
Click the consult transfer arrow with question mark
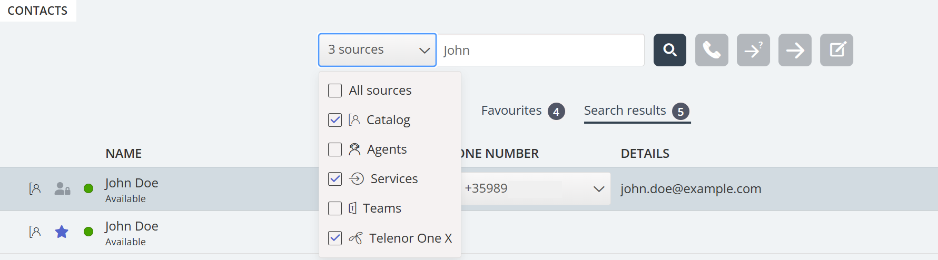click(753, 50)
